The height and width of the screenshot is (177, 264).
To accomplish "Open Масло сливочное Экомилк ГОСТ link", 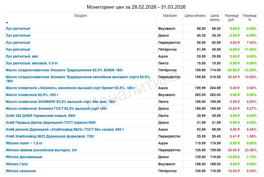I will 56,109.
